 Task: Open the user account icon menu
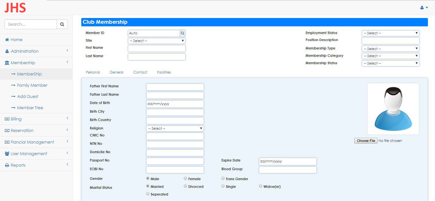[424, 7]
